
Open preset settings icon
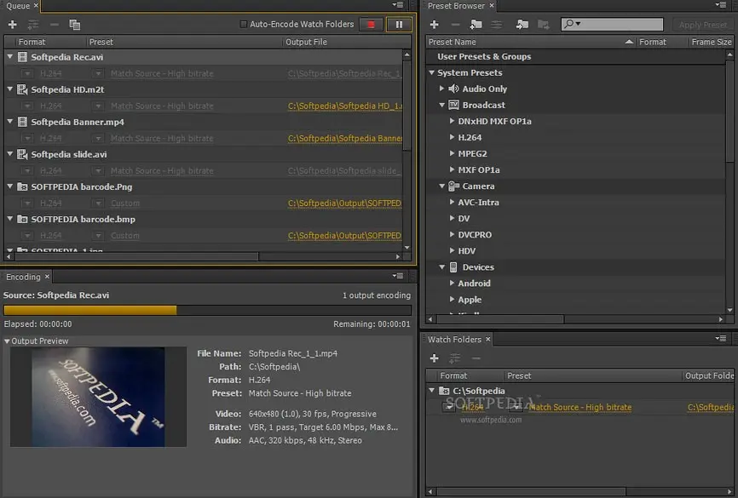(497, 25)
